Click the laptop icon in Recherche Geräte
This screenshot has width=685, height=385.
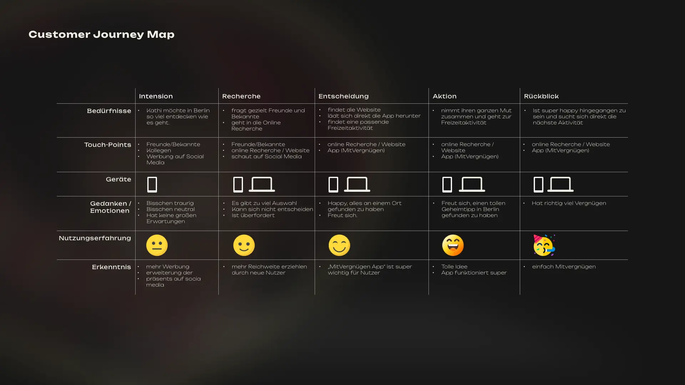[261, 184]
